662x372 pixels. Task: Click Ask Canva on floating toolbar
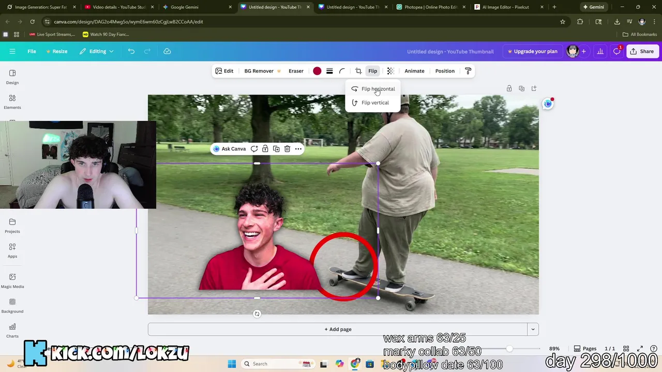tap(229, 149)
